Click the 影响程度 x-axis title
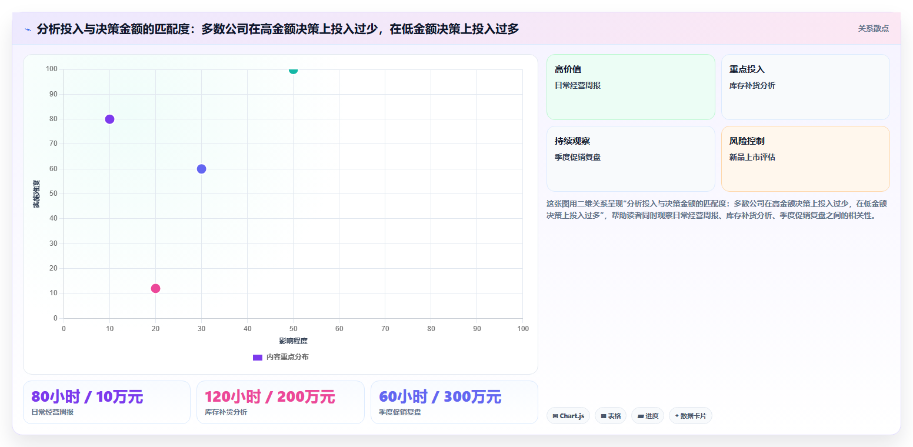 point(293,341)
